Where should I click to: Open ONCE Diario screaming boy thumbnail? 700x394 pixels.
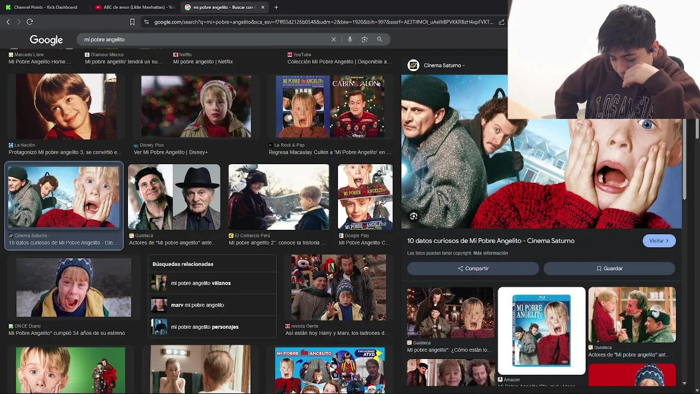[x=74, y=288]
